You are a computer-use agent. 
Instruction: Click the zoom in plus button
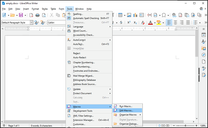coord(196,125)
